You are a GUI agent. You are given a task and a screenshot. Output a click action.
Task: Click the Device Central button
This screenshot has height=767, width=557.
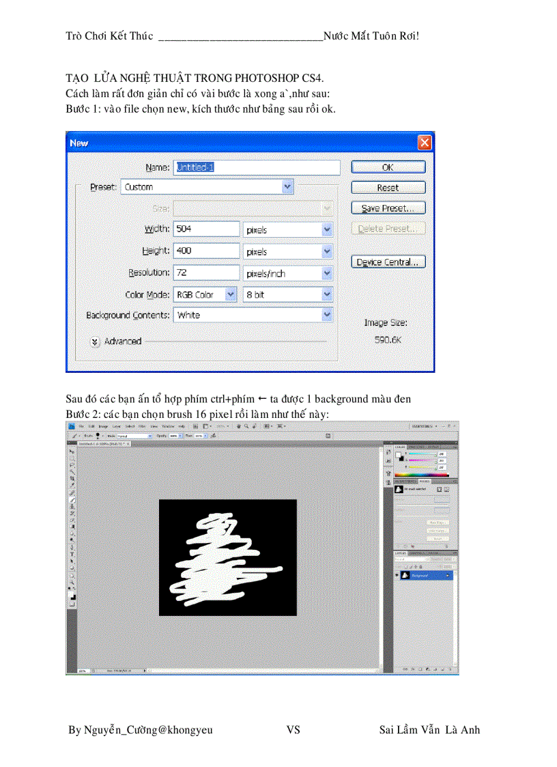[x=388, y=261]
